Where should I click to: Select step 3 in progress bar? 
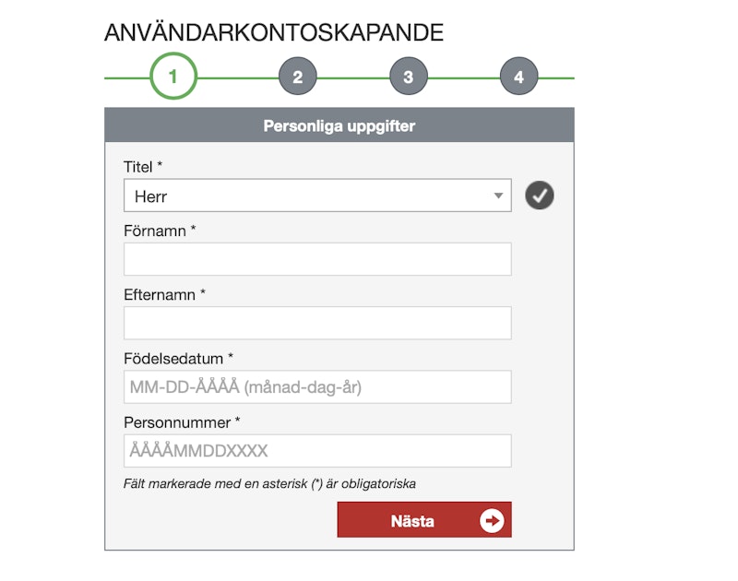coord(408,77)
